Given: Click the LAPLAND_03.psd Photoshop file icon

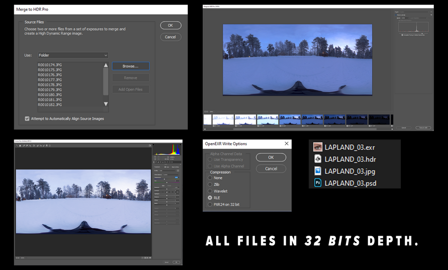Looking at the screenshot, I should point(318,183).
